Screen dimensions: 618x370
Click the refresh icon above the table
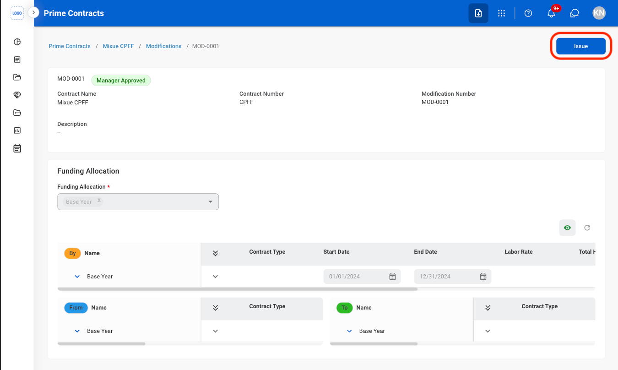587,228
